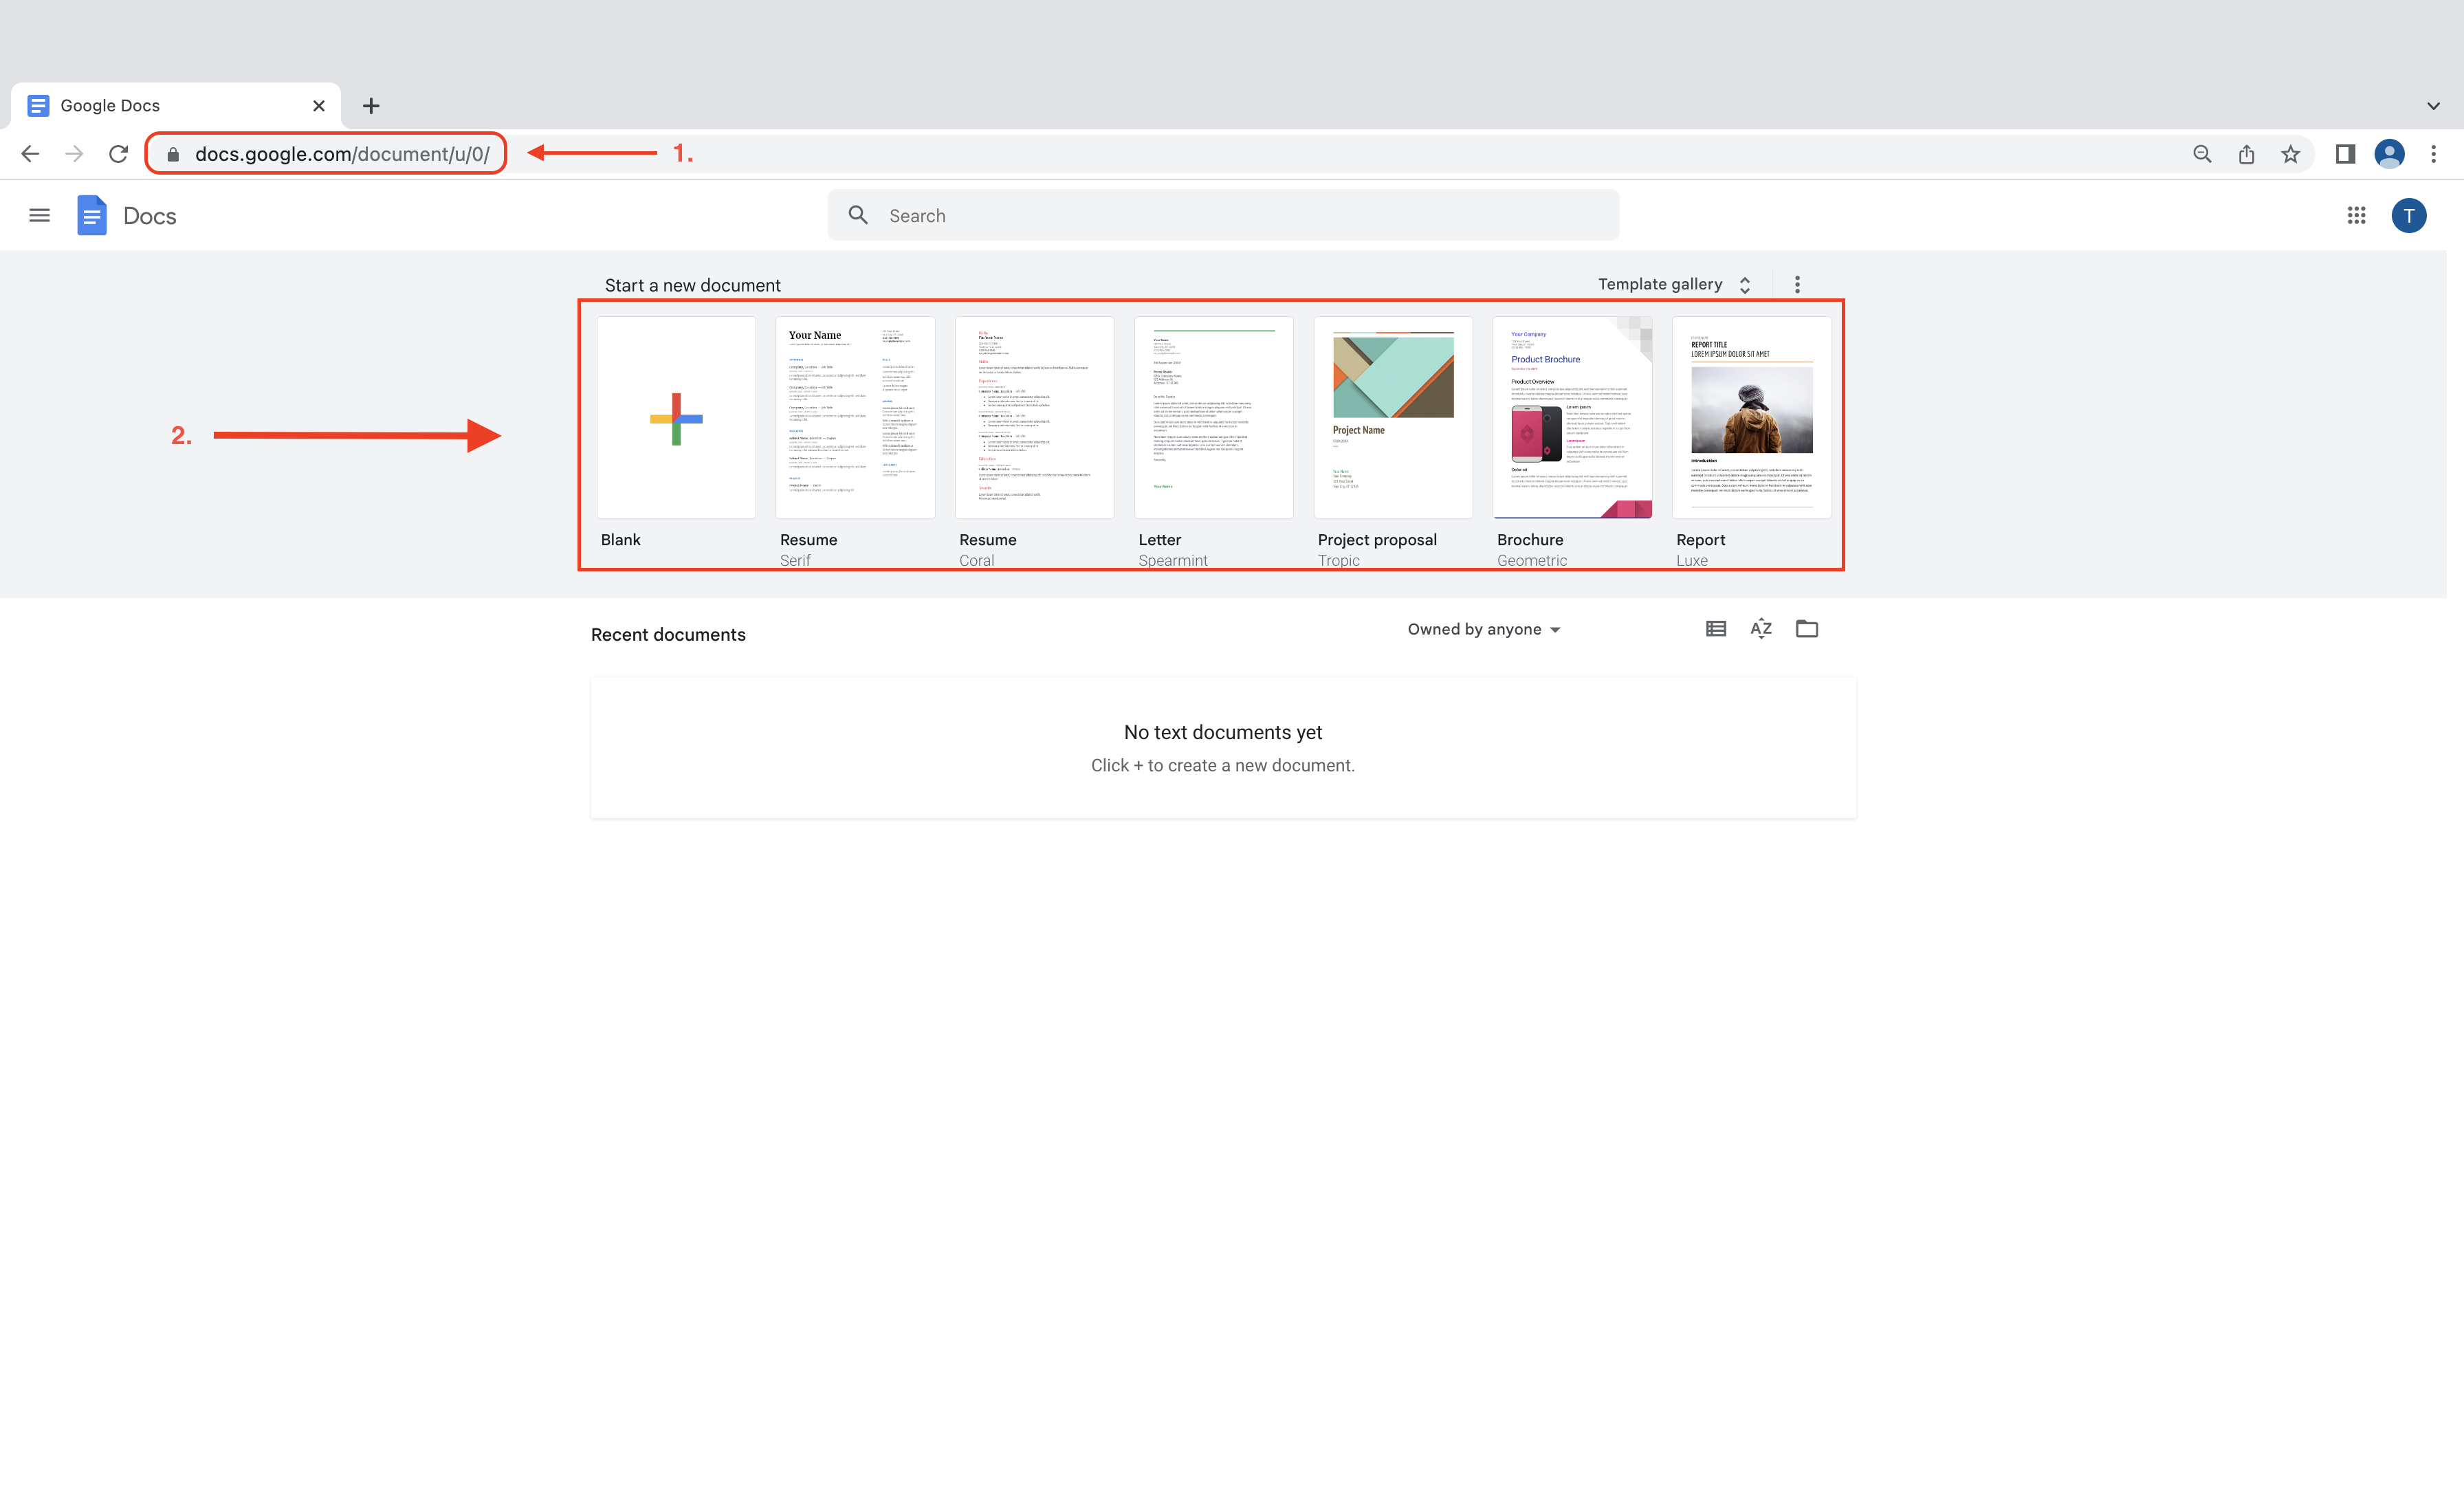Open a new browser tab
Image resolution: width=2464 pixels, height=1507 pixels.
click(371, 106)
